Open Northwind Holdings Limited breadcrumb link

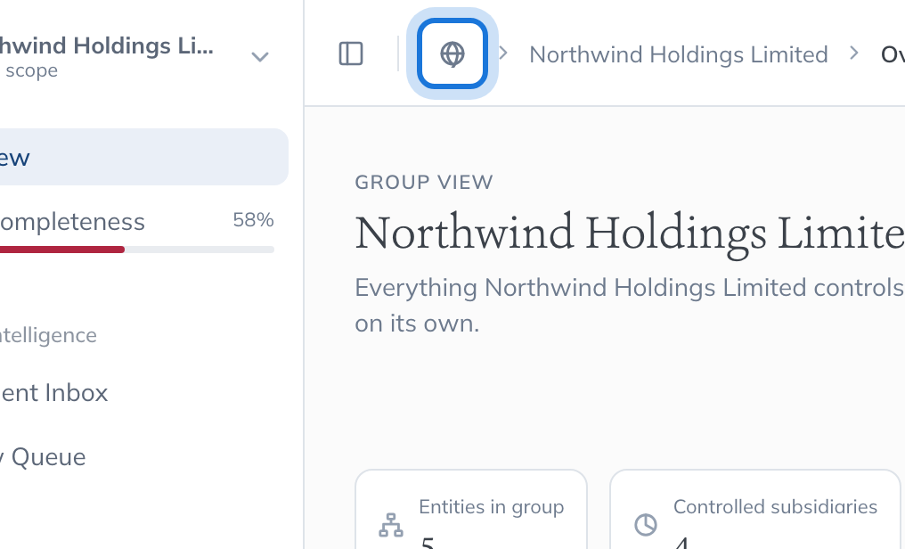[x=678, y=55]
